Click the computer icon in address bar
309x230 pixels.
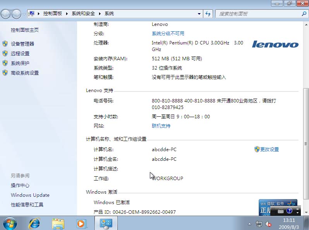31,14
